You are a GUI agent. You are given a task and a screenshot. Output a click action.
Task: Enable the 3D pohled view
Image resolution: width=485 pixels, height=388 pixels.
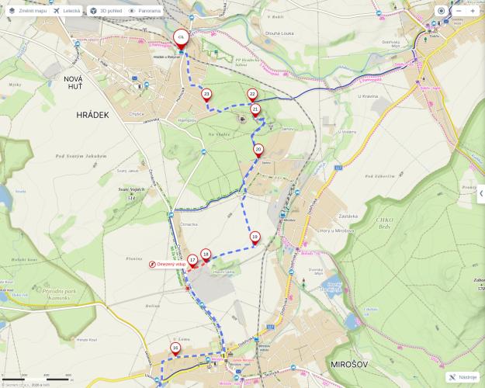(104, 12)
